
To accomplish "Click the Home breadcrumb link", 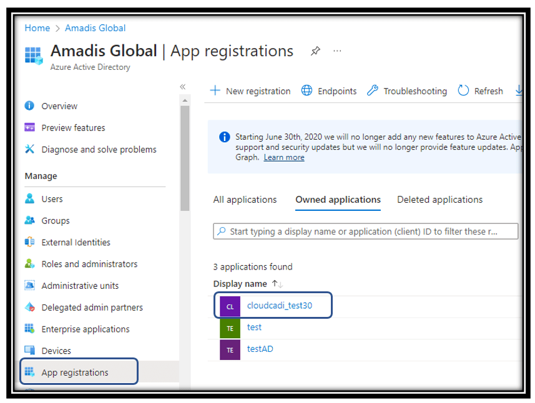I will [37, 28].
